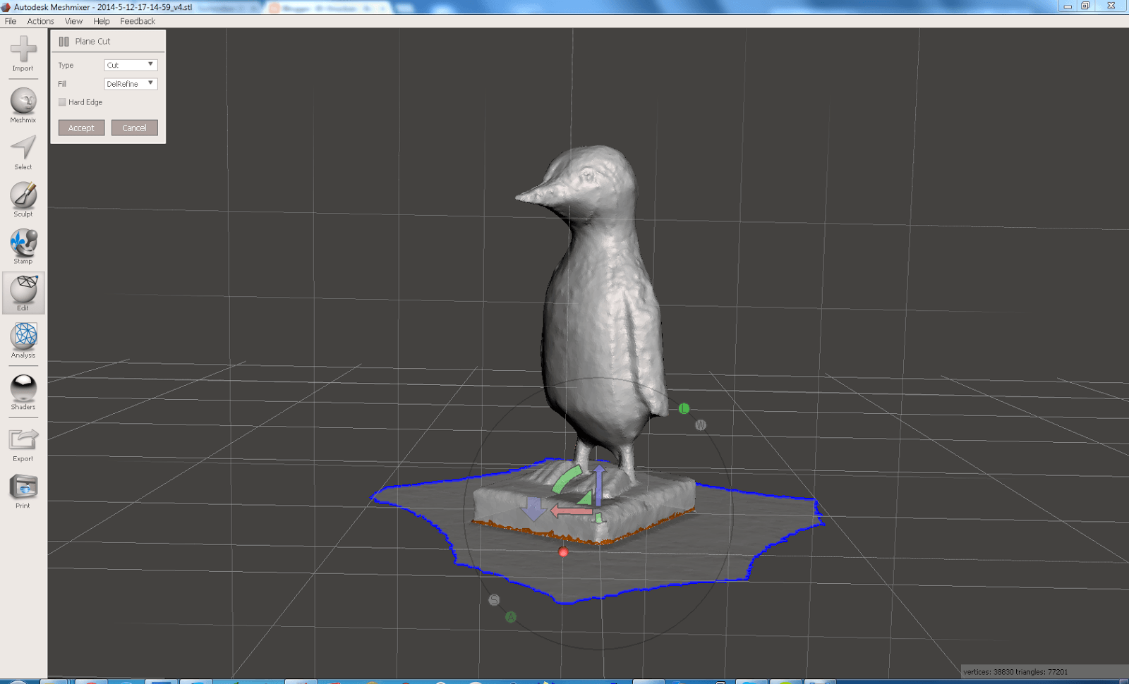Open the View menu

pyautogui.click(x=73, y=20)
